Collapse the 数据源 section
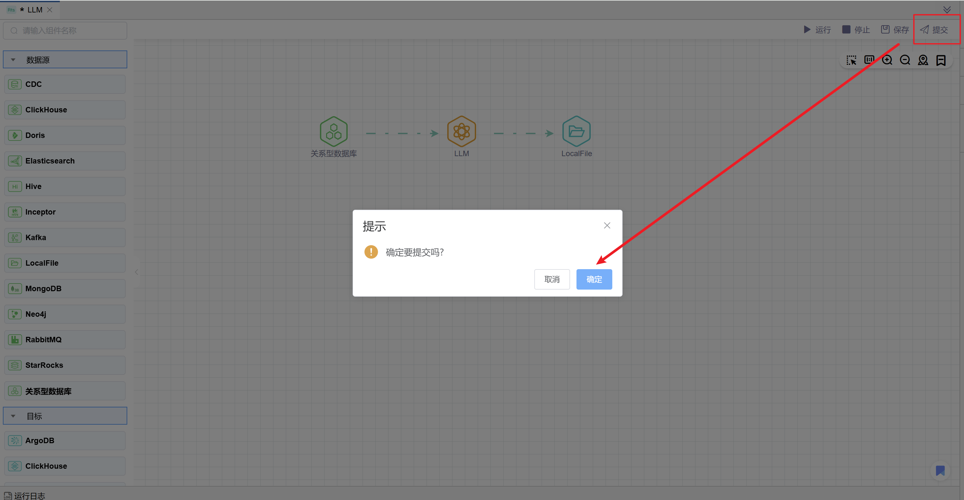Viewport: 964px width, 500px height. click(65, 60)
